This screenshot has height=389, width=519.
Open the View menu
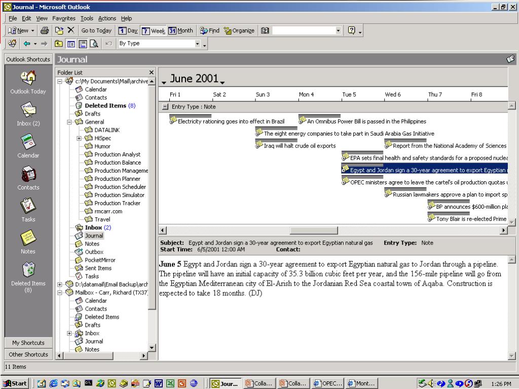pyautogui.click(x=42, y=19)
